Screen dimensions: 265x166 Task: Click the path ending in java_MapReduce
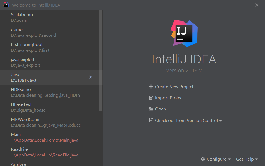[46, 125]
